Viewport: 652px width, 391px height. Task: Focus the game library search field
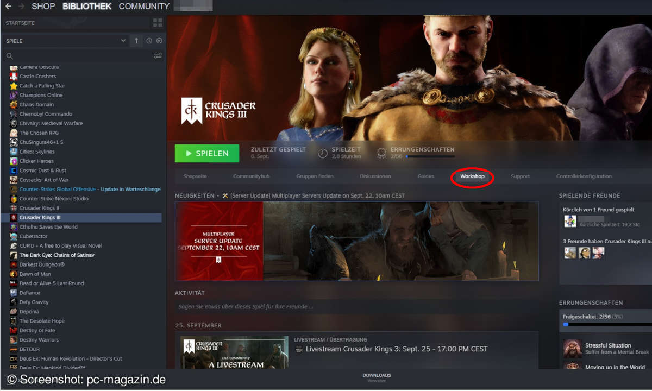pos(81,56)
